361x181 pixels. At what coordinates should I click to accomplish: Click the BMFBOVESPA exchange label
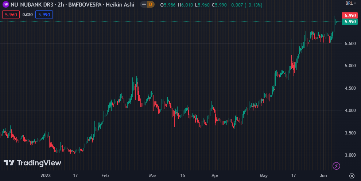[x=85, y=5]
